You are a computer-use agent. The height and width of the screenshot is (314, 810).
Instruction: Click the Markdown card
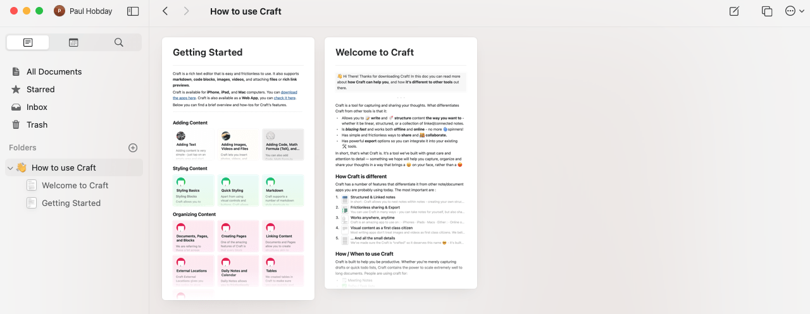(x=283, y=190)
